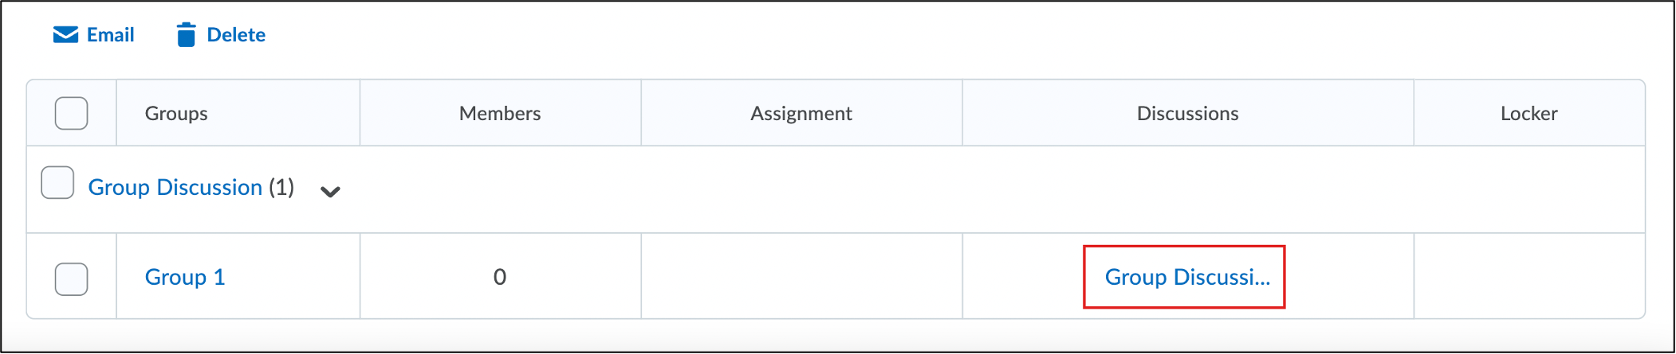Viewport: 1676px width, 354px height.
Task: Click the member count 0 for Group 1
Action: tap(500, 277)
